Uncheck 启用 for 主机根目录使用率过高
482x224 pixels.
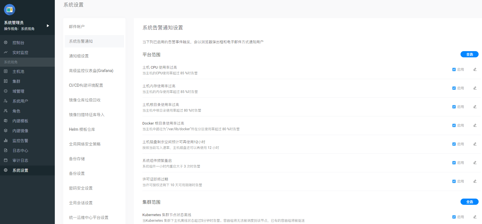coord(454,107)
